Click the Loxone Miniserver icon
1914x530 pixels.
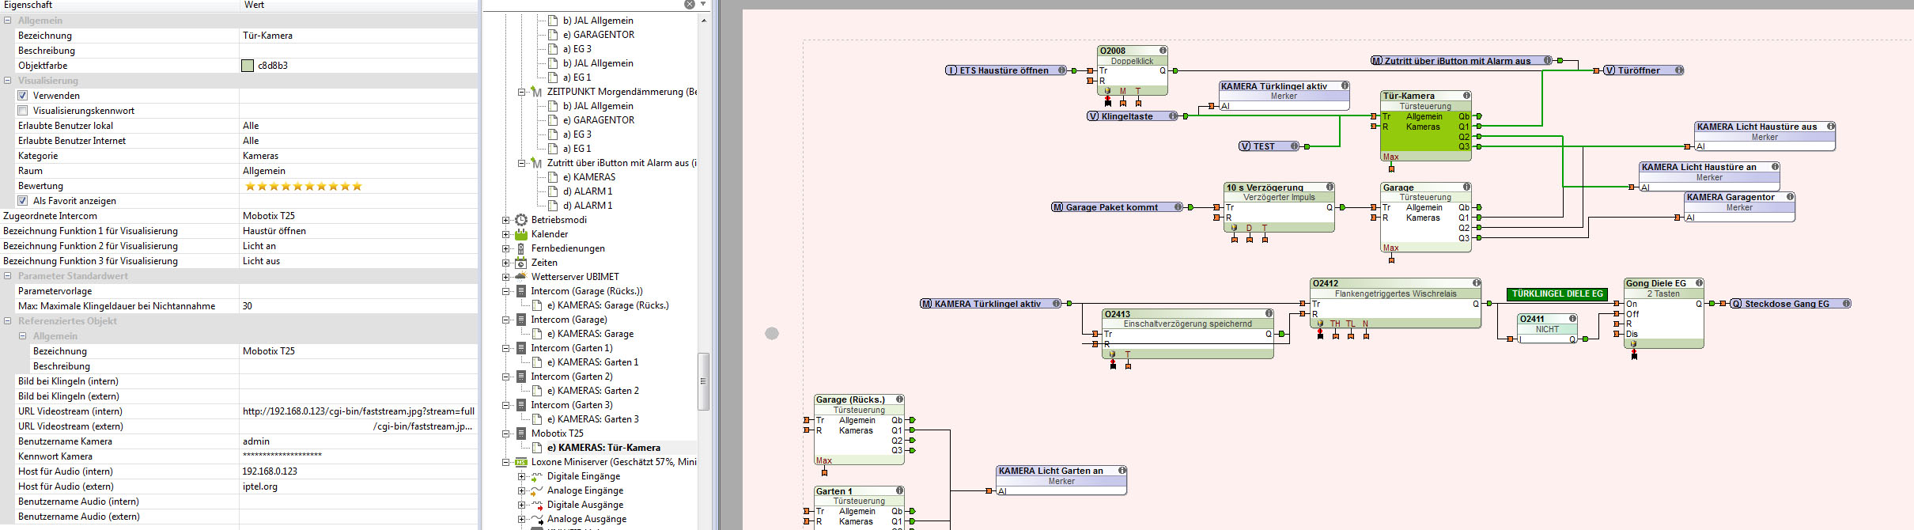point(521,462)
